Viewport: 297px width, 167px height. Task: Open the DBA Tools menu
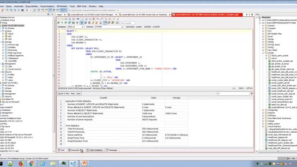[x=82, y=6]
